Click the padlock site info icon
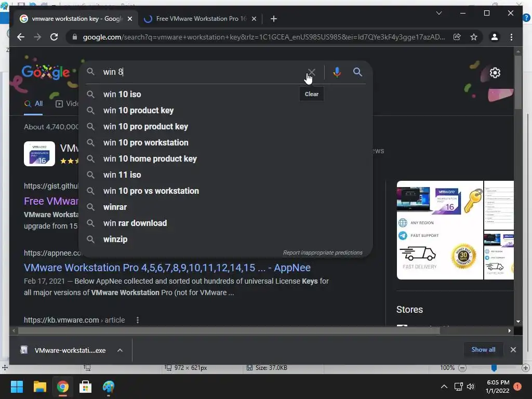532x399 pixels. coord(75,37)
